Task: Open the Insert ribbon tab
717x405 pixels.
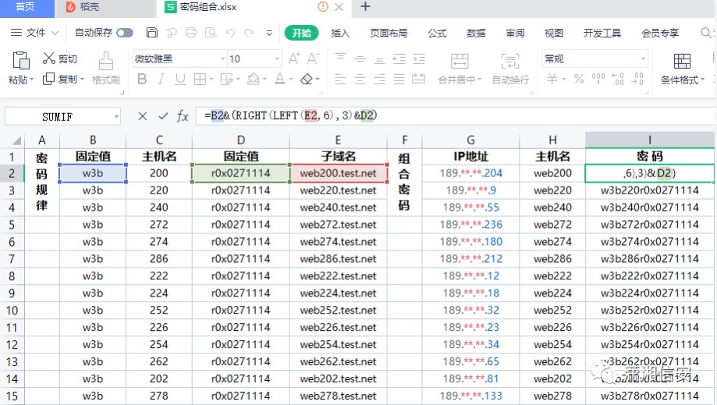Action: click(340, 33)
